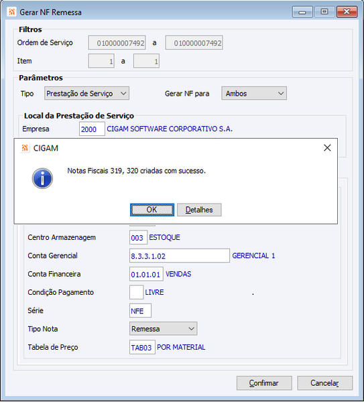The width and height of the screenshot is (364, 402).
Task: Click the Tabela de Preço field TAB03
Action: 142,347
